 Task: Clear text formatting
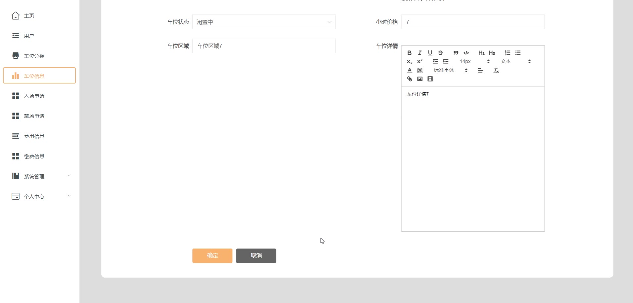[496, 70]
